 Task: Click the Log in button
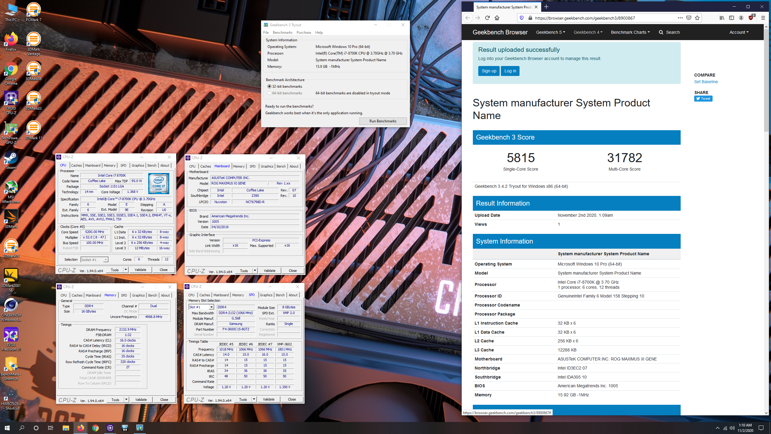[x=510, y=71]
